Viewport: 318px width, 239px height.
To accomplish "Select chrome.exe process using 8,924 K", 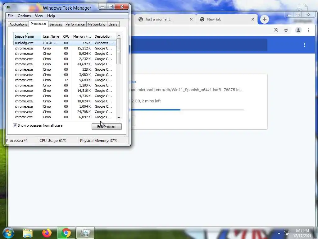I will pos(65,54).
